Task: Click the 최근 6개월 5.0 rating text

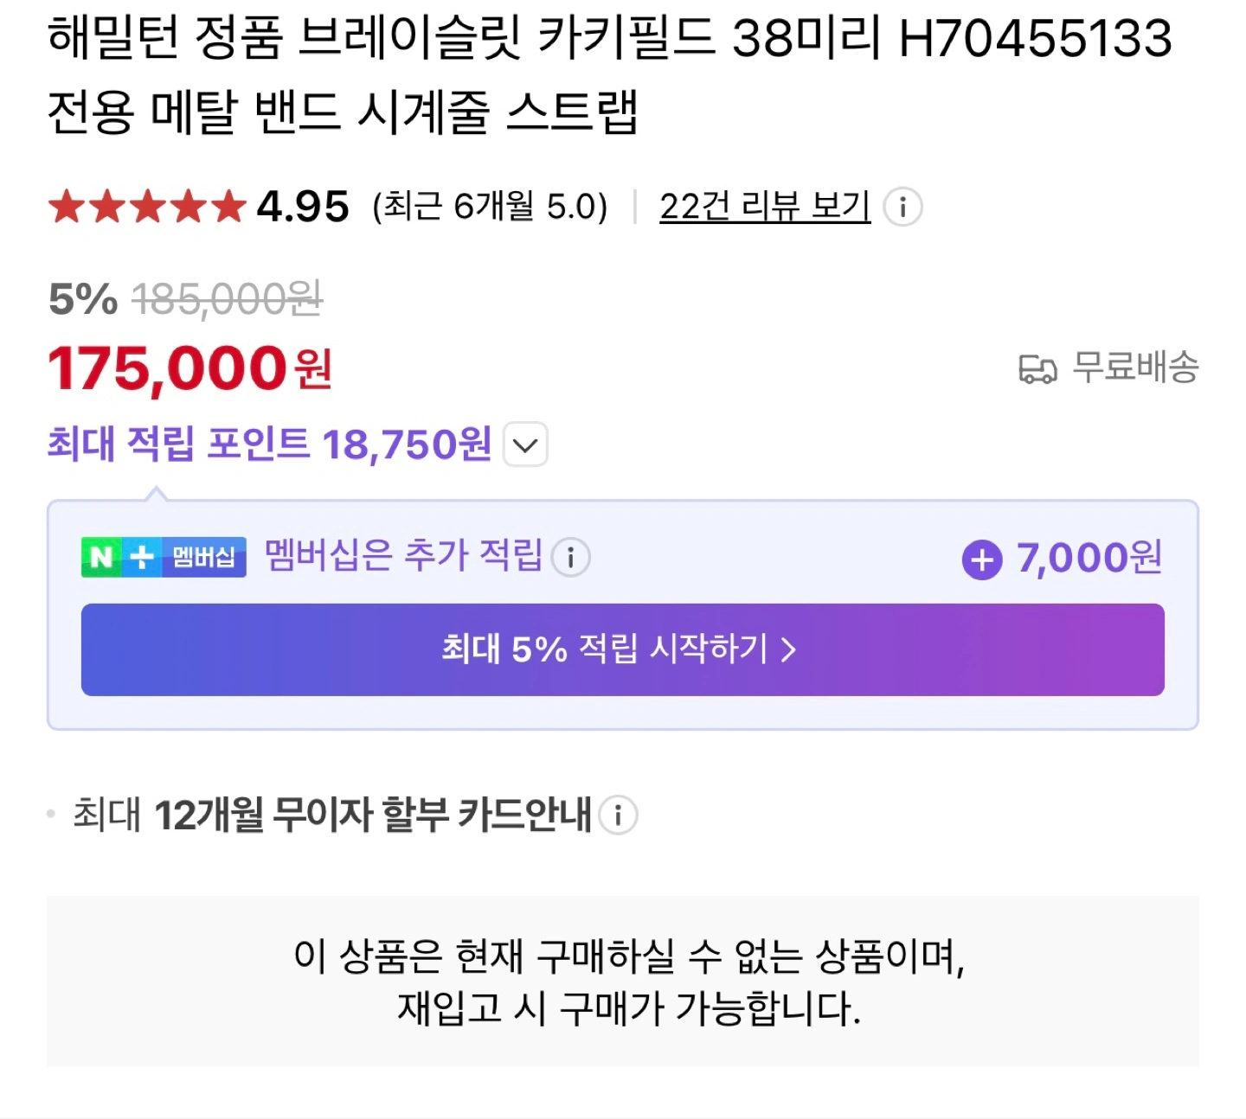Action: coord(490,208)
